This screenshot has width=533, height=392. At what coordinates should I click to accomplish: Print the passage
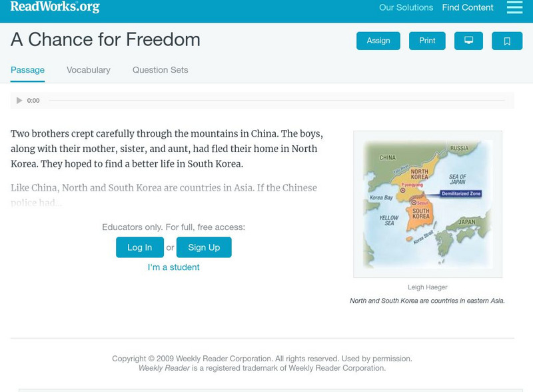coord(426,40)
